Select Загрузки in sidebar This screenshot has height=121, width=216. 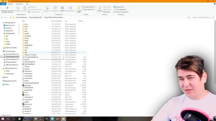[x=9, y=28]
